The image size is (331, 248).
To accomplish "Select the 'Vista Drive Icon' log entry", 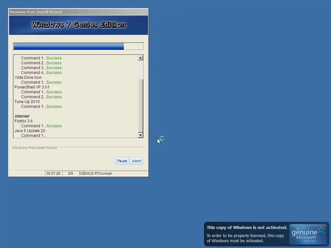I will coord(28,77).
